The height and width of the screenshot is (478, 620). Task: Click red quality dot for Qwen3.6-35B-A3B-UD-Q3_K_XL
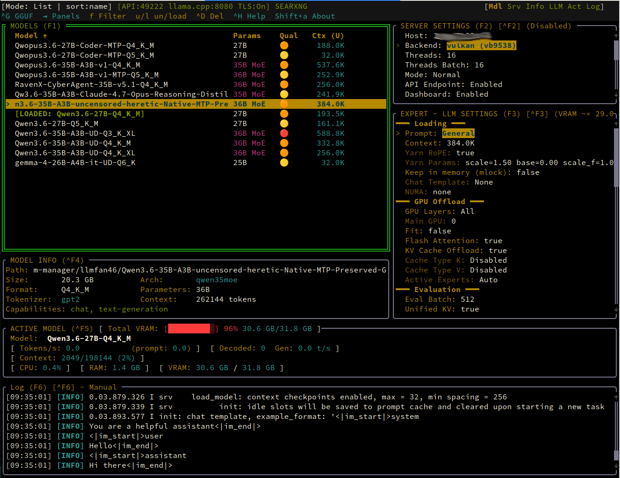tap(284, 133)
